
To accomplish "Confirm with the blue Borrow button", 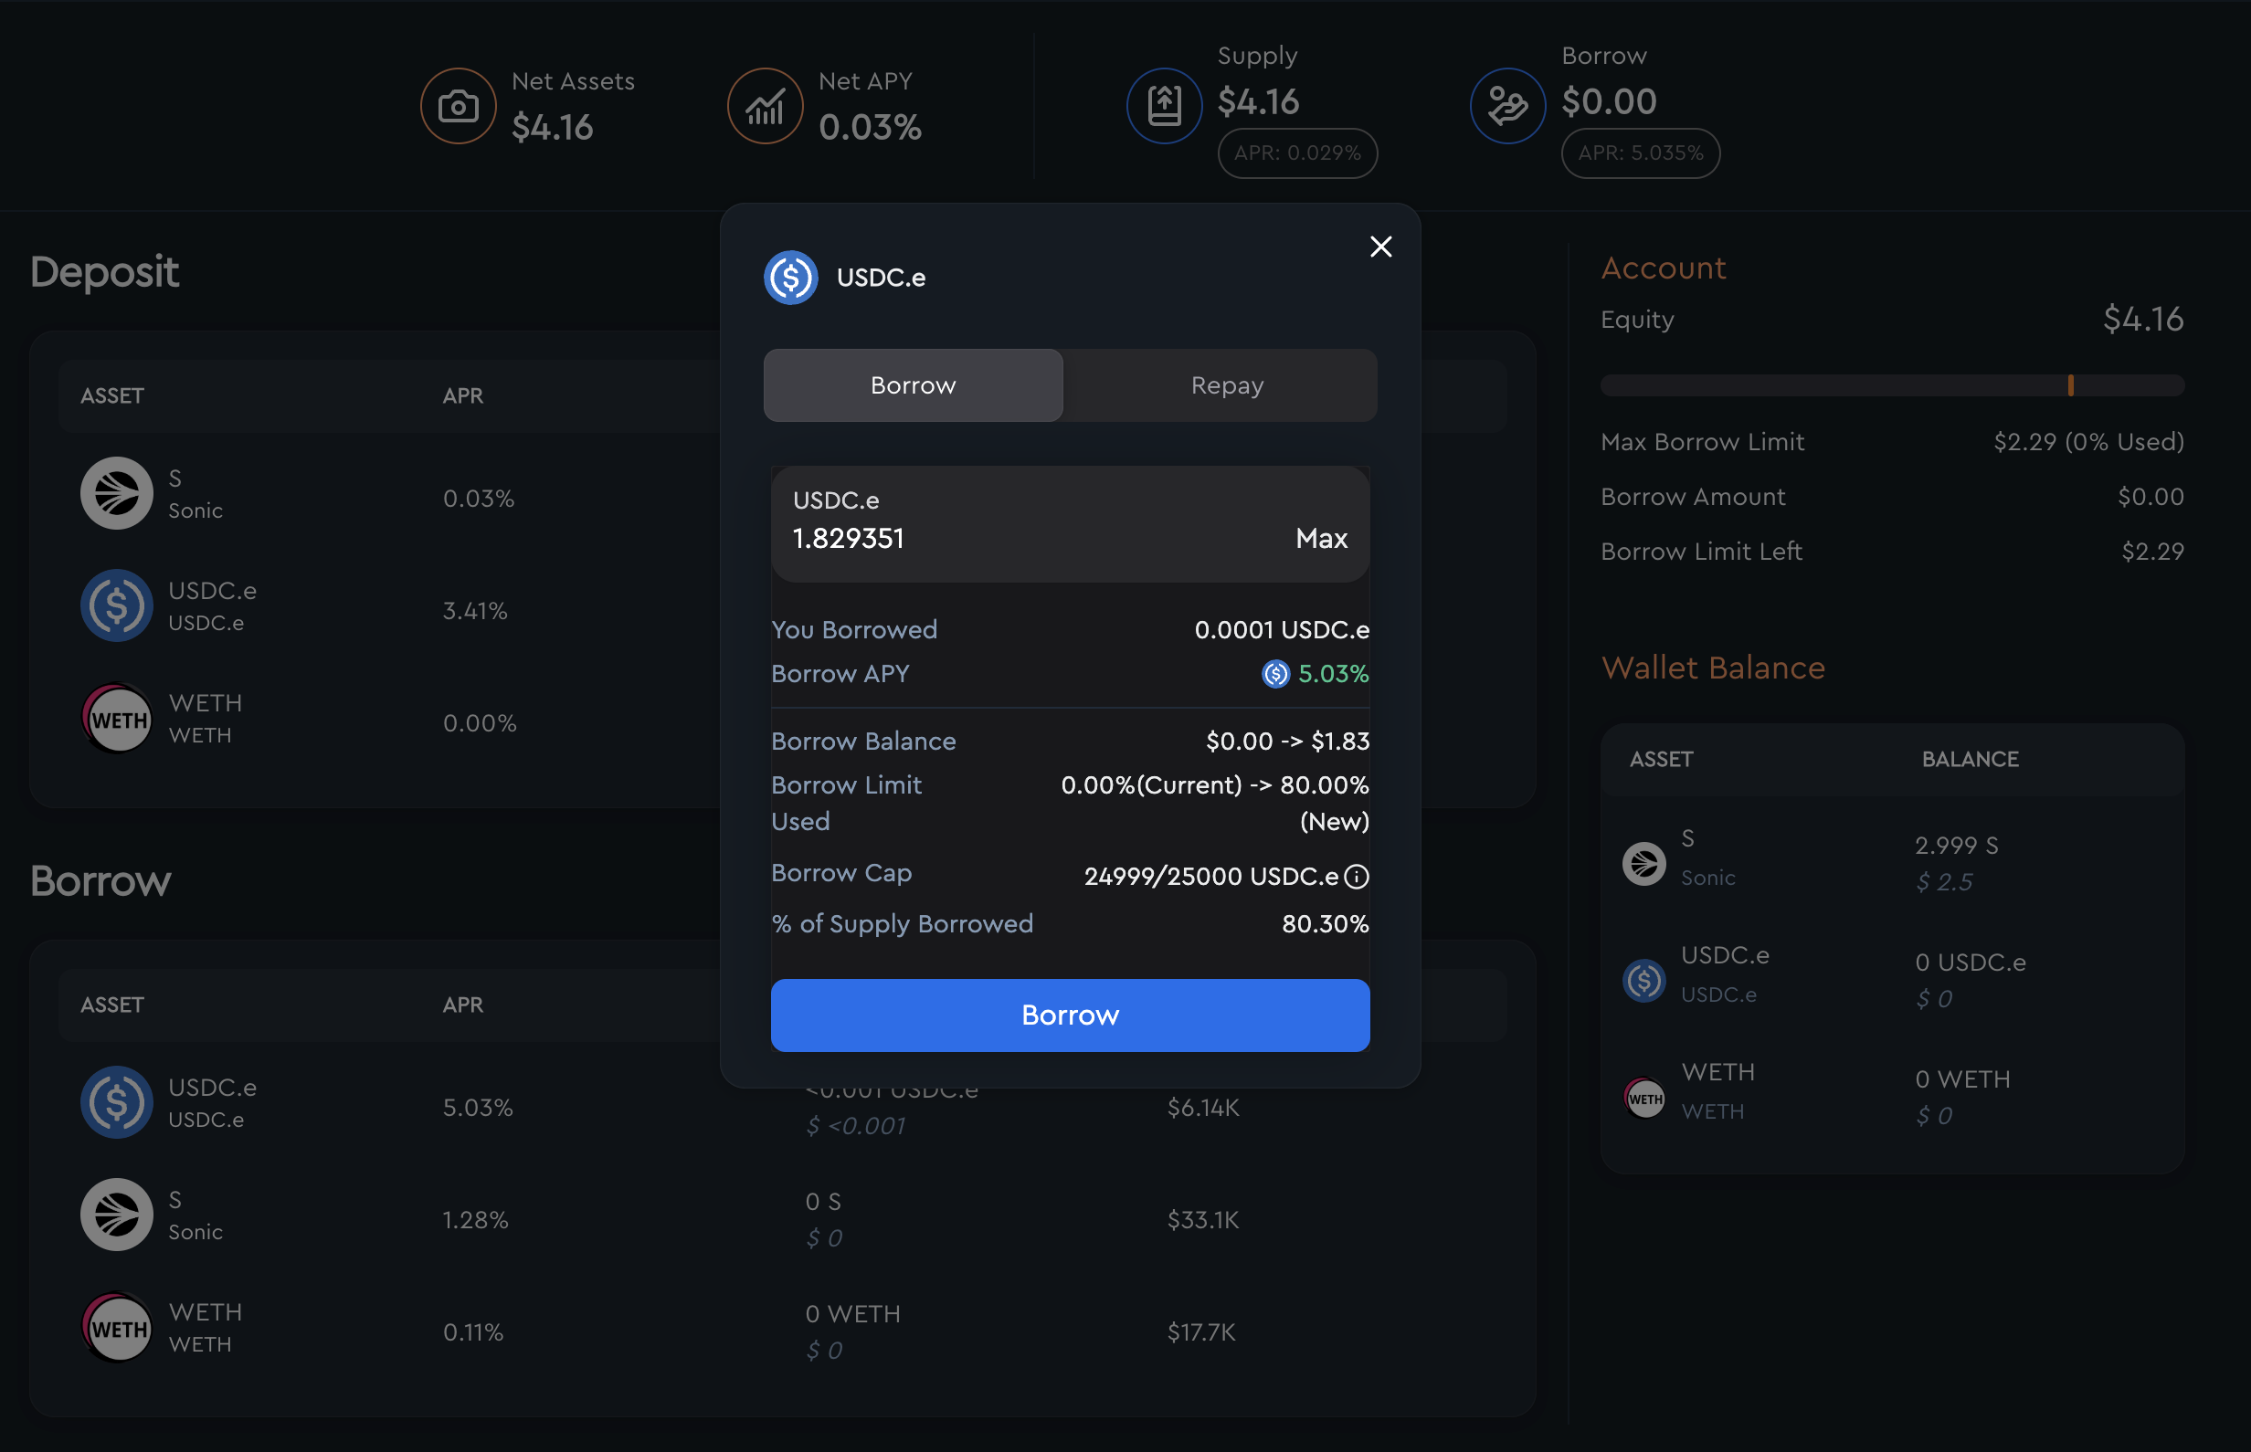I will coord(1070,1015).
